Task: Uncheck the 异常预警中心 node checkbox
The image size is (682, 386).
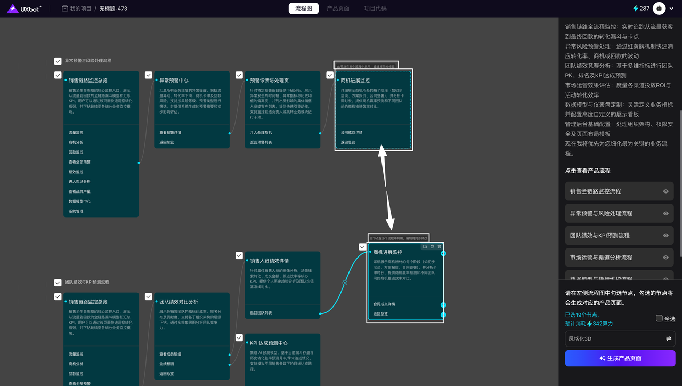Action: point(149,75)
